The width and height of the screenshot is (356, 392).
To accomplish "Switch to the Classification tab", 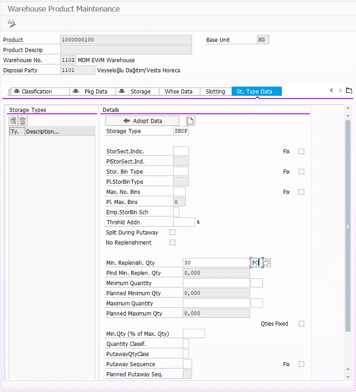I will tap(36, 92).
